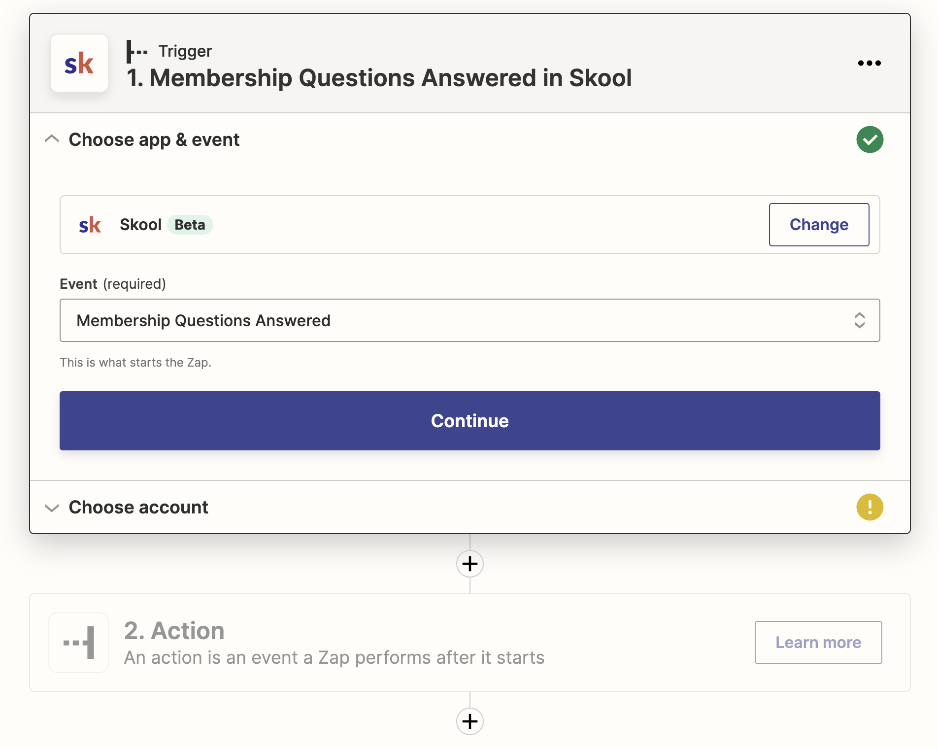Click the trigger step title text
The image size is (938, 749).
tap(378, 78)
